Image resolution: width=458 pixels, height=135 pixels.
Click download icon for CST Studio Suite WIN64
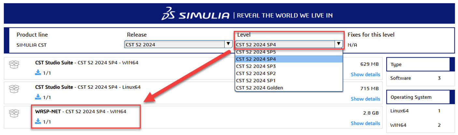[38, 73]
